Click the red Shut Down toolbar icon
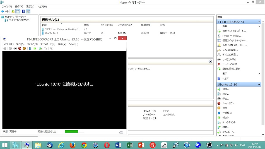Viewport: 265px width, 149px height. pyautogui.click(x=20, y=49)
